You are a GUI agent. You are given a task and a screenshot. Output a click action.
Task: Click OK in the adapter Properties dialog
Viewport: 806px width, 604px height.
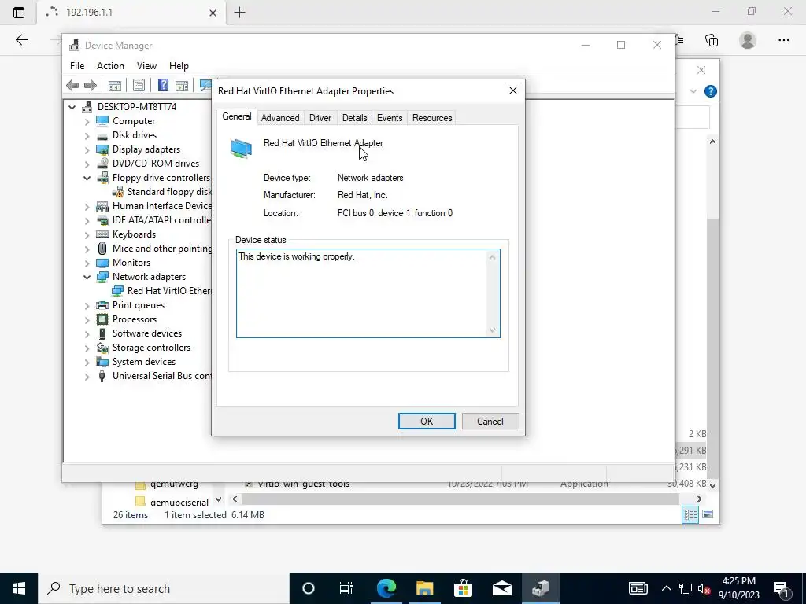(427, 422)
